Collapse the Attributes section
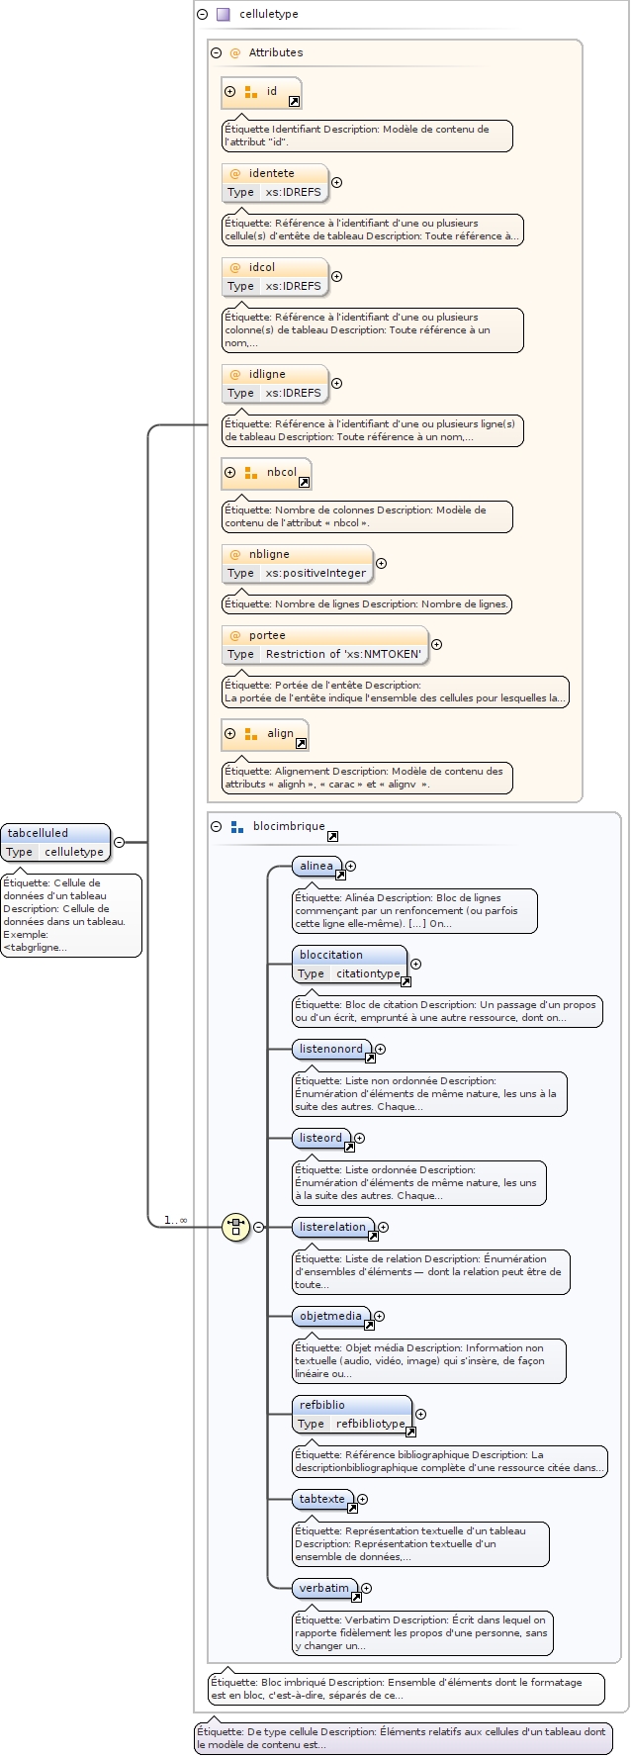This screenshot has width=631, height=1758. 216,53
